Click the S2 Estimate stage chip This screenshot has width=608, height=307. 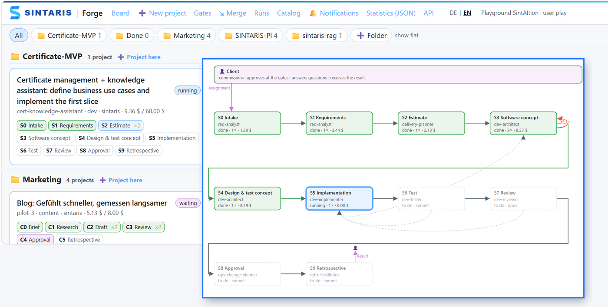(x=121, y=125)
